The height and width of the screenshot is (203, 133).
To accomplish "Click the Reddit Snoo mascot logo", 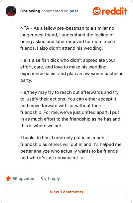I will pos(97,11).
